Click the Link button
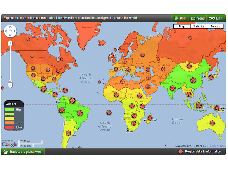Viewport: 228px width, 171px height. pos(216,18)
